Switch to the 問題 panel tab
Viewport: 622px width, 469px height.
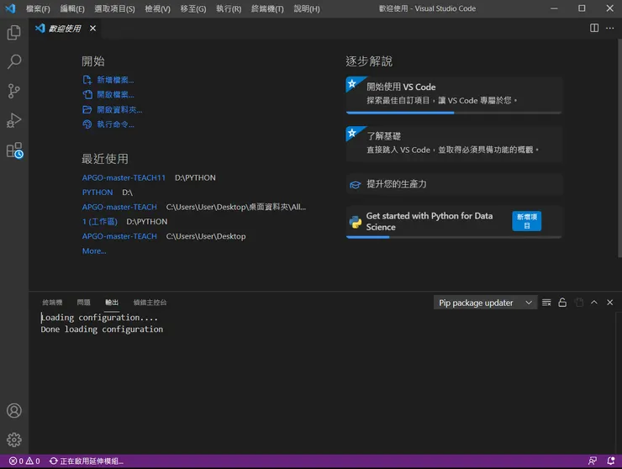(x=83, y=303)
